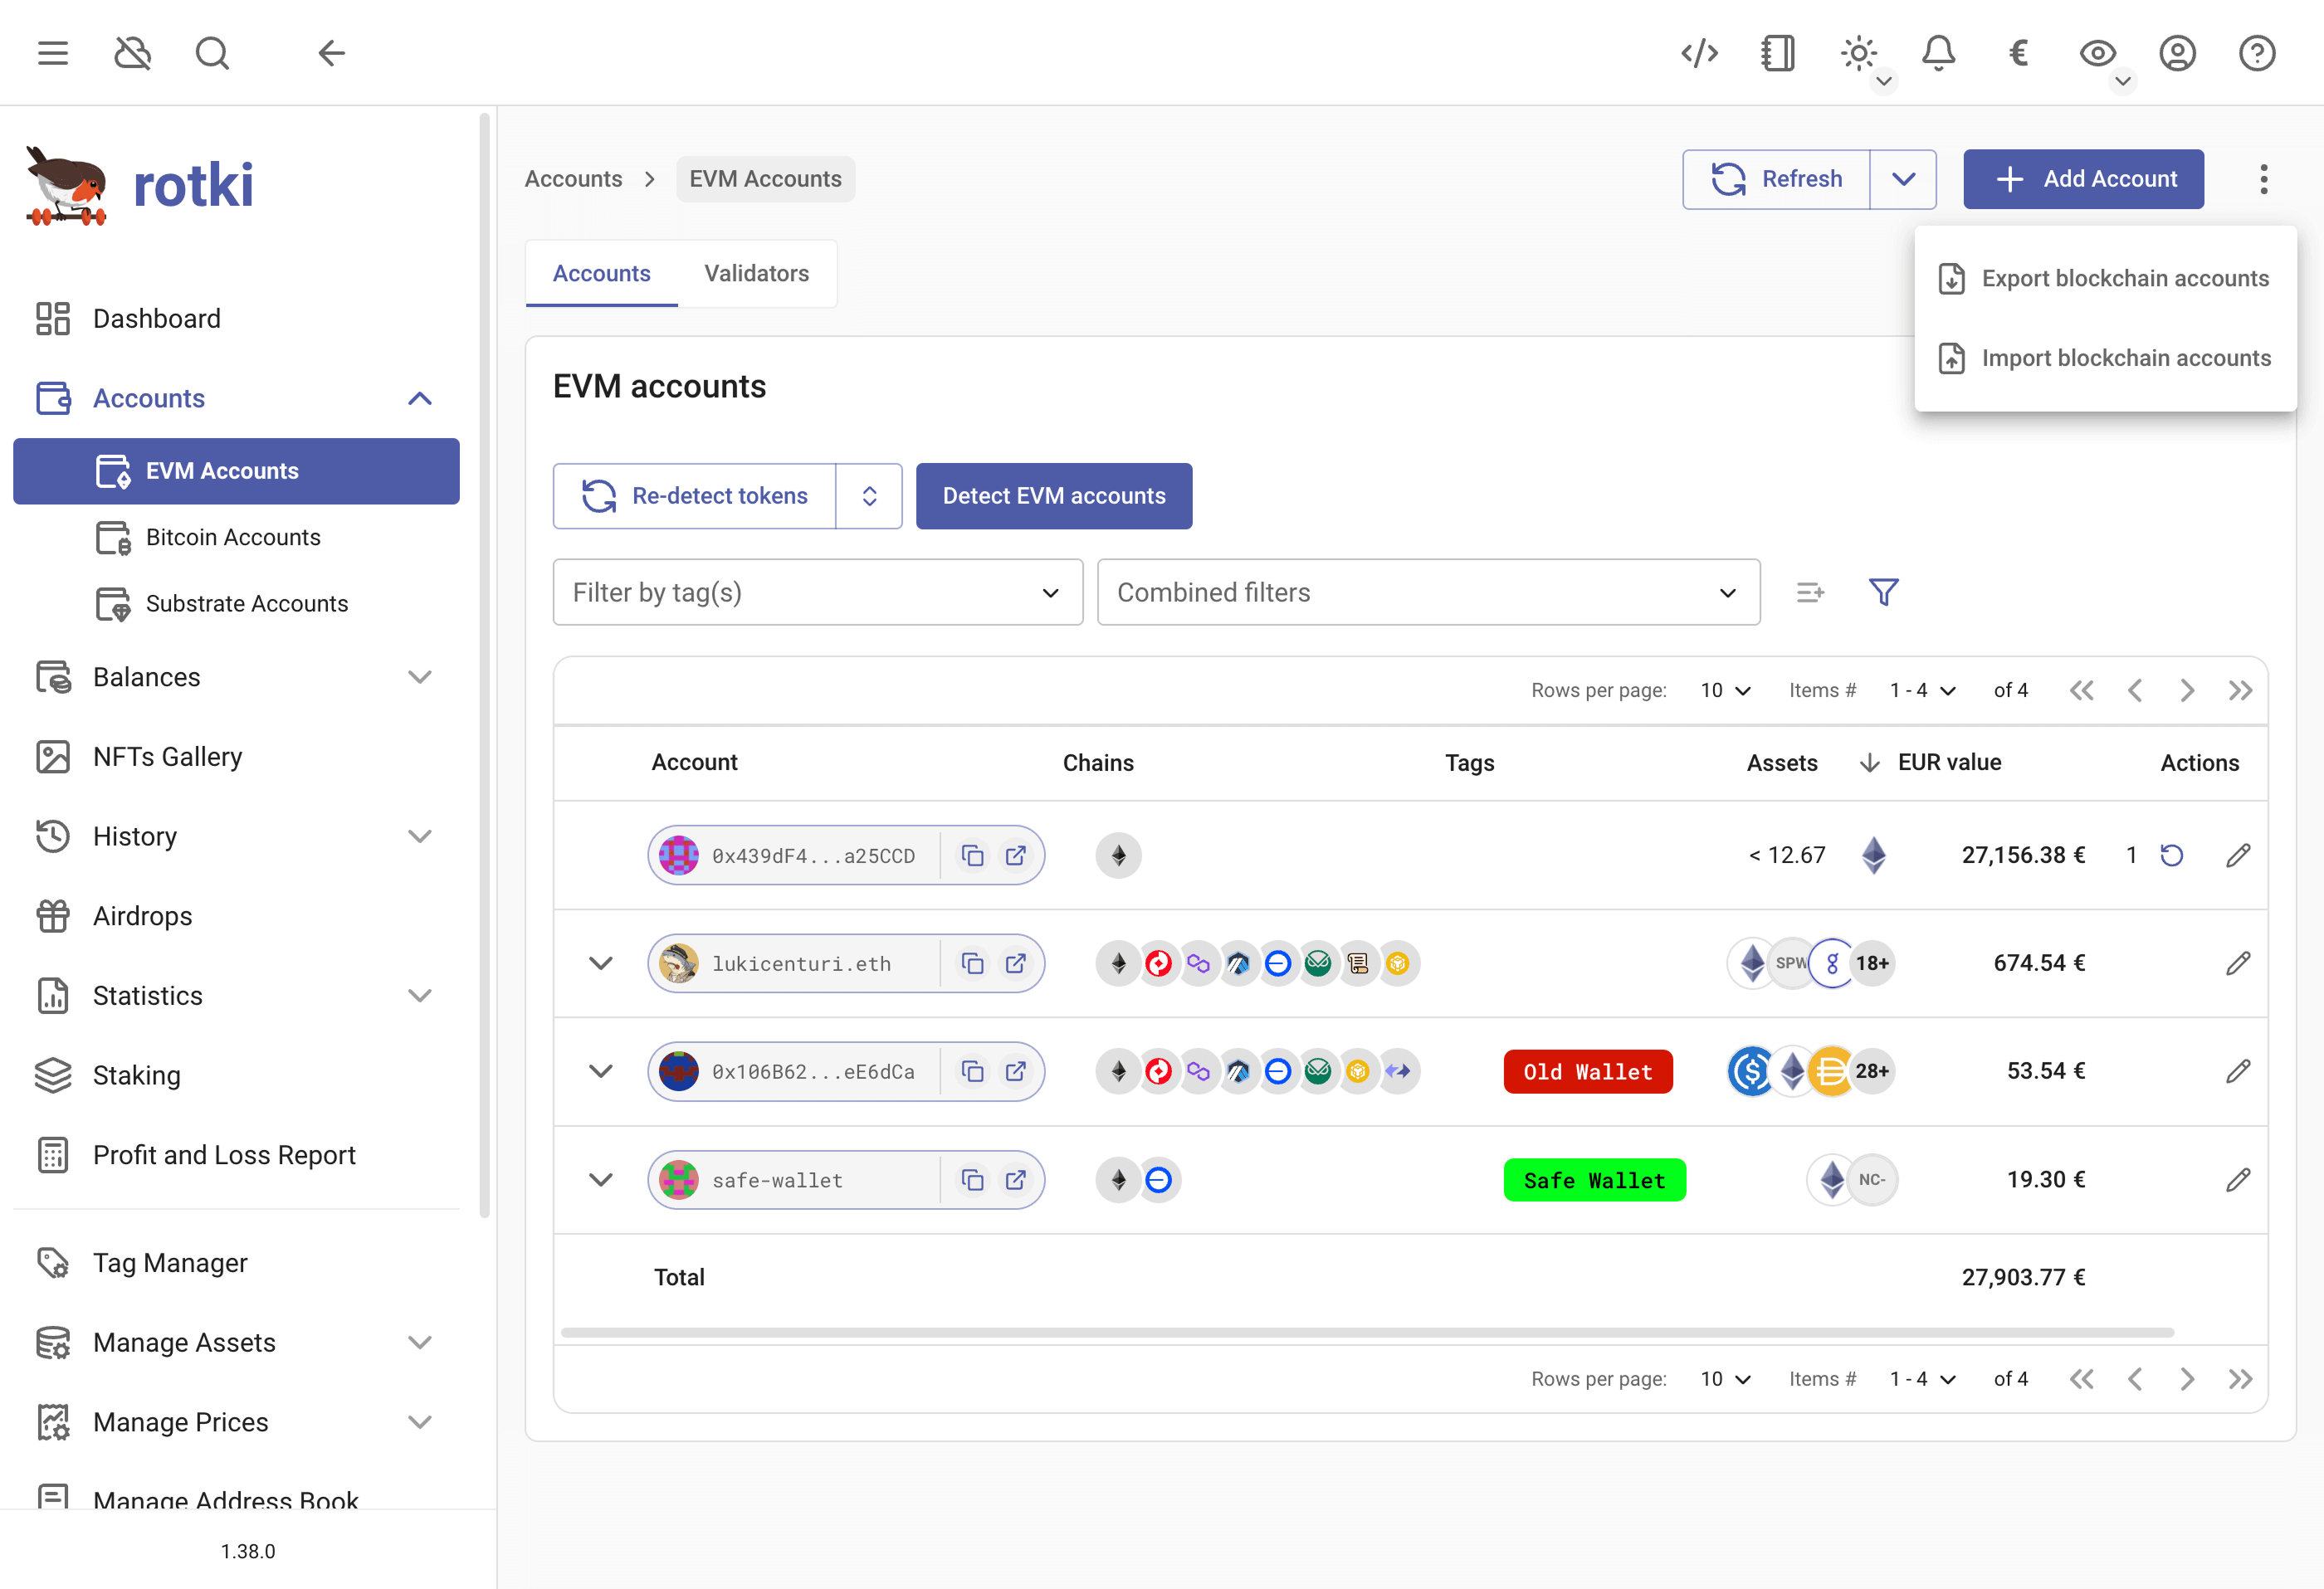This screenshot has height=1589, width=2324.
Task: Click the table horizontal scrollbar
Action: point(1367,1332)
